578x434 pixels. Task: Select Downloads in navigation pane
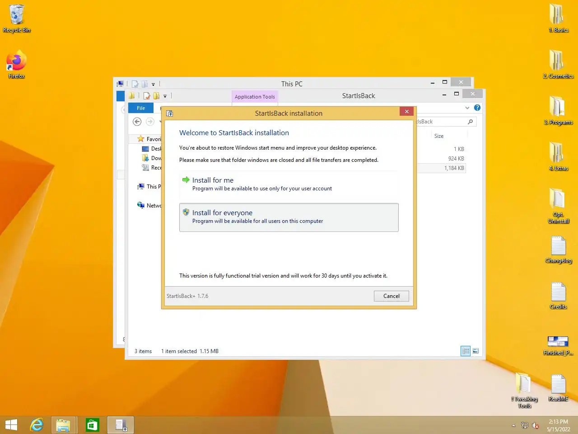[151, 158]
